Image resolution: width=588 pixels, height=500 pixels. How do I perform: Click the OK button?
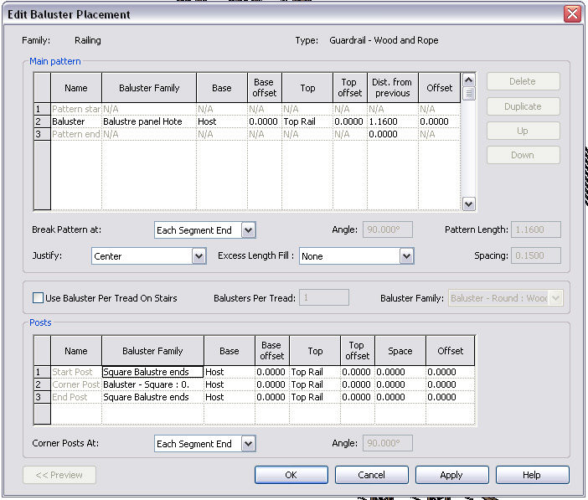coord(291,475)
